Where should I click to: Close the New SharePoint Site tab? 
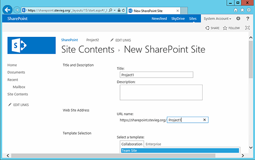point(178,11)
